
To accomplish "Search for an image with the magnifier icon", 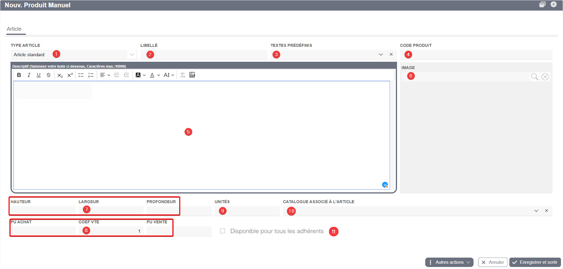I will coord(534,77).
